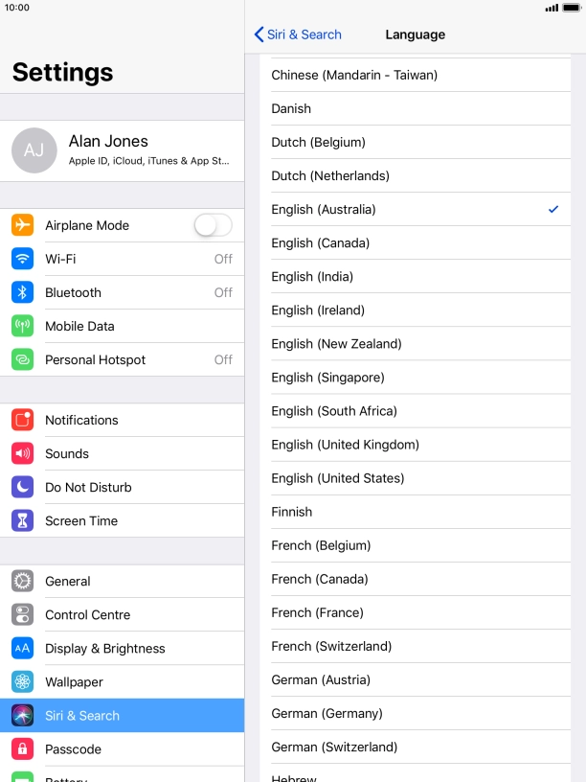Check the signal strength bars
Screen dimensions: 586x782
[552, 8]
